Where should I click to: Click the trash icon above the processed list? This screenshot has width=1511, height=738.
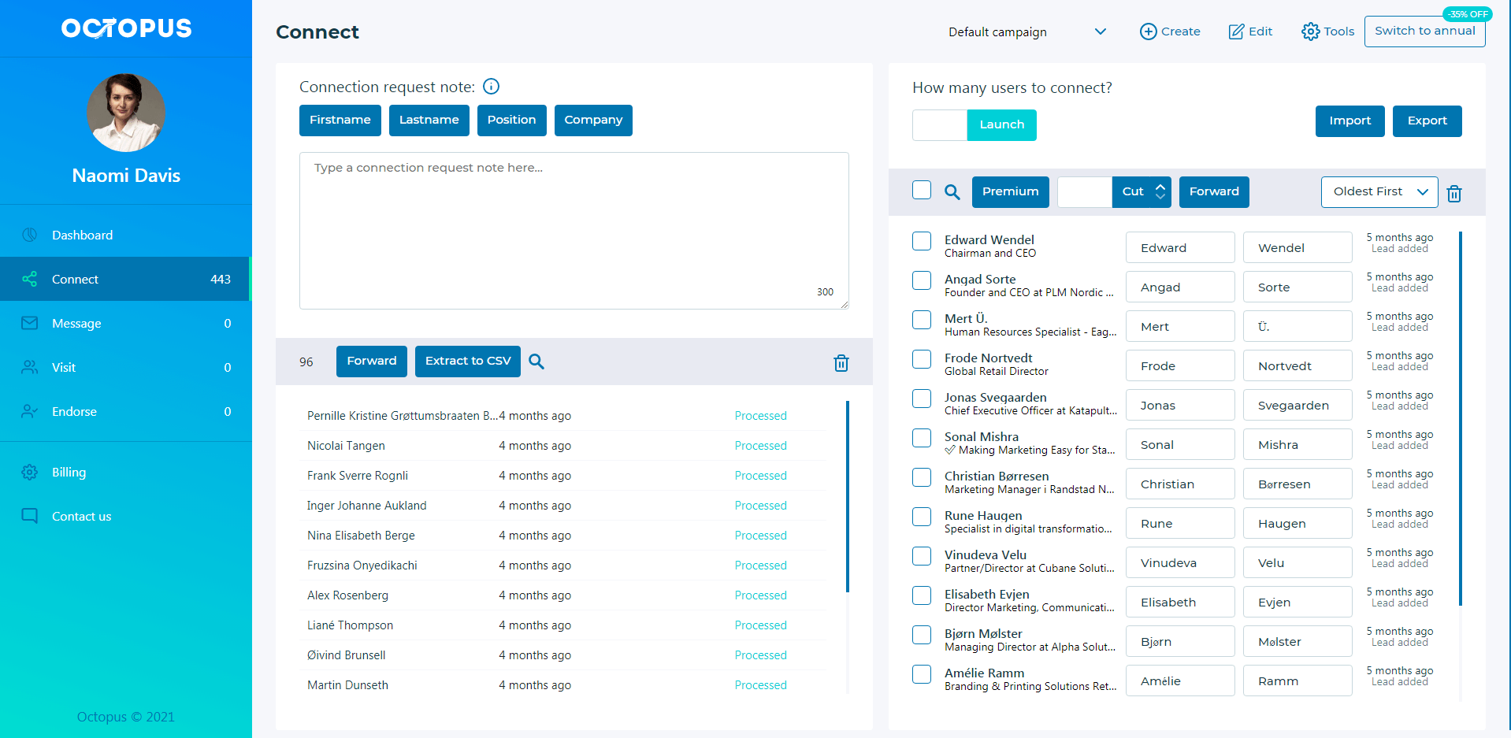click(x=841, y=362)
